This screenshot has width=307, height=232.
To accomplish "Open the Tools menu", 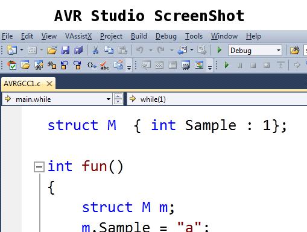I will coord(194,36).
